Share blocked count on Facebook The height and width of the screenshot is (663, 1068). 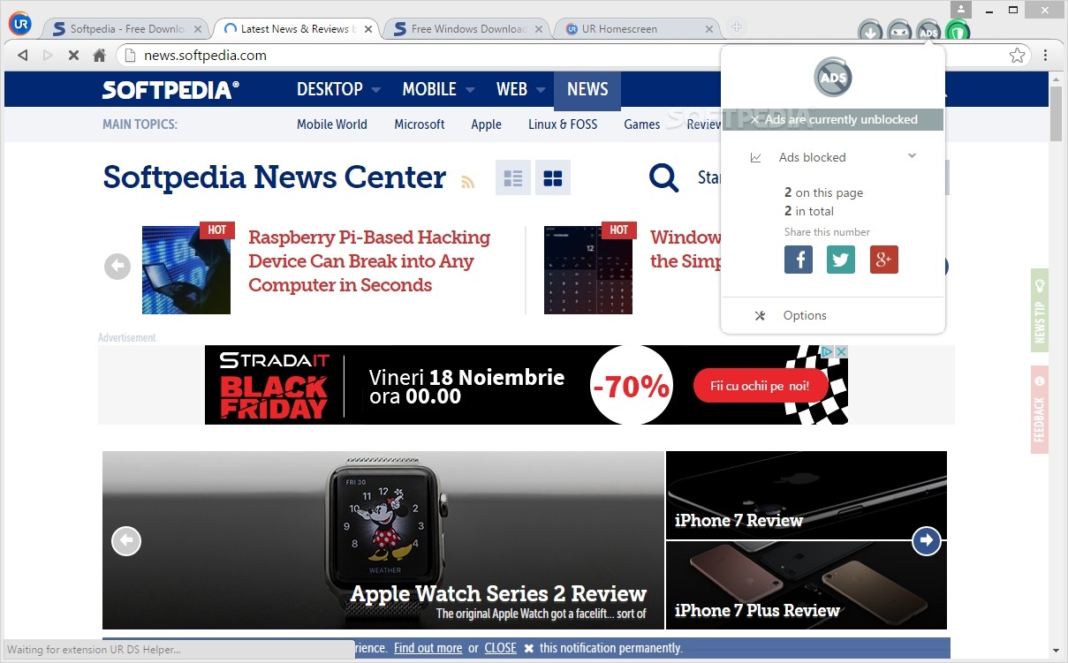click(799, 259)
